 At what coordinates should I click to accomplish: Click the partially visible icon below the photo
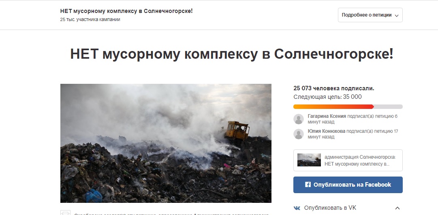tap(65, 213)
